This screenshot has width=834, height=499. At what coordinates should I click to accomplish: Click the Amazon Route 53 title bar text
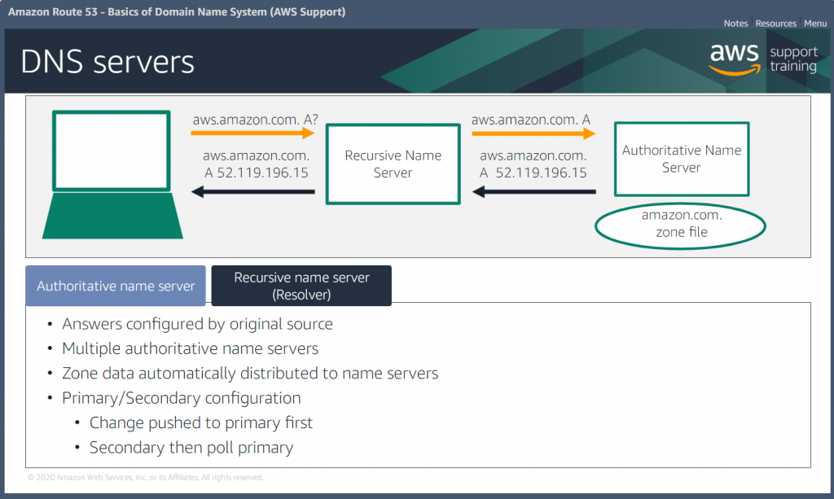point(178,11)
